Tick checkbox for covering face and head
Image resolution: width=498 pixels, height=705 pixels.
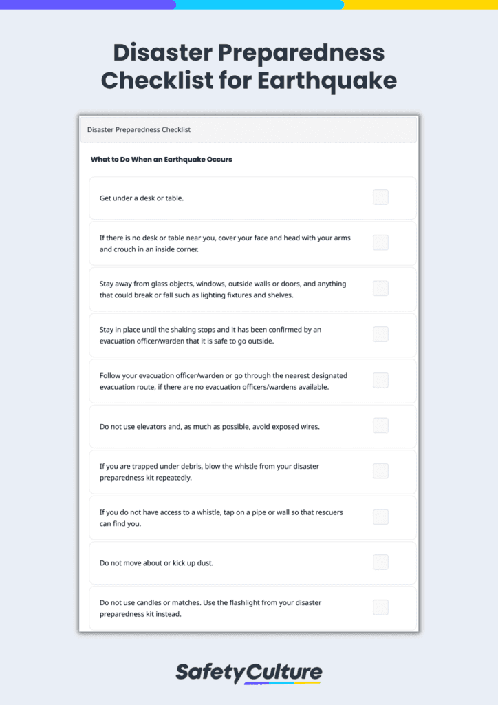(x=380, y=242)
